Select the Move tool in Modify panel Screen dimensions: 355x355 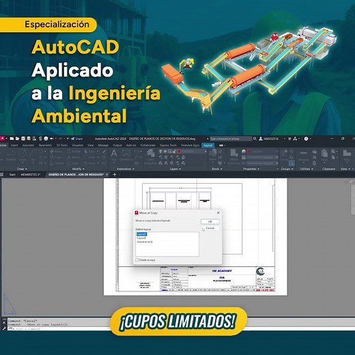click(x=56, y=152)
